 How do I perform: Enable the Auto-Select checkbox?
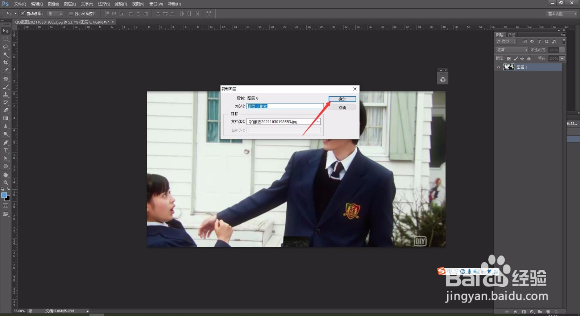pyautogui.click(x=23, y=13)
